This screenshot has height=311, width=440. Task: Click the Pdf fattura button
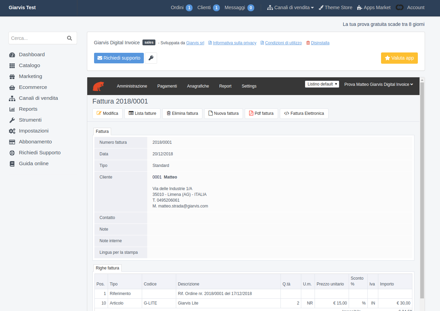261,113
